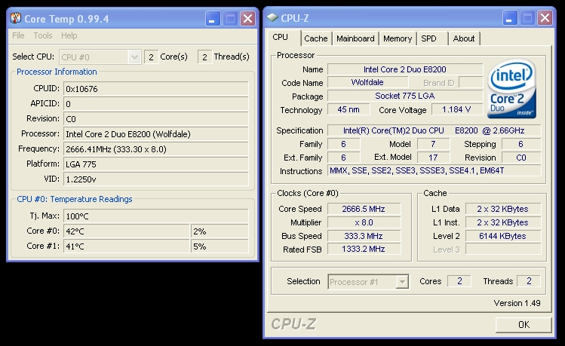Switch to the SPD tab
The width and height of the screenshot is (565, 346).
428,38
